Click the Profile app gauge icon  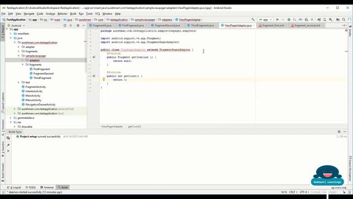pos(300,20)
